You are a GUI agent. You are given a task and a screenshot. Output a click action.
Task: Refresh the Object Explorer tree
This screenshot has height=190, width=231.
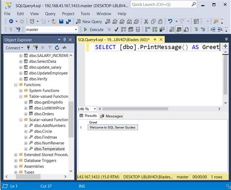[57, 48]
